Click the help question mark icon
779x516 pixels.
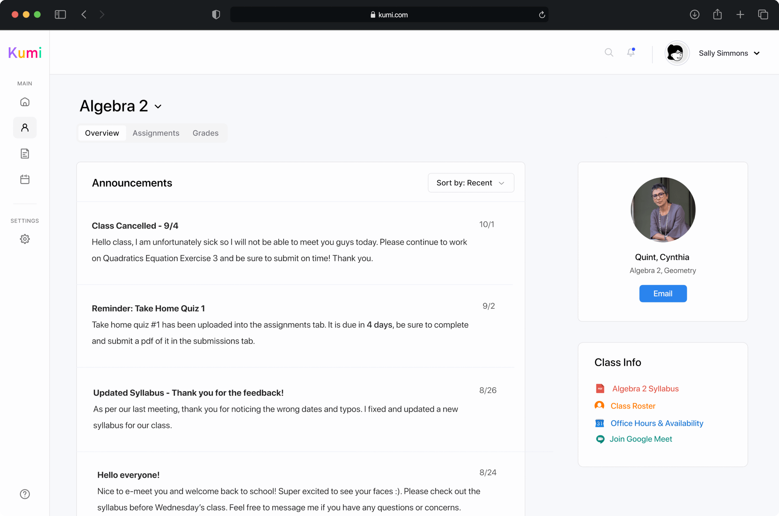(x=25, y=494)
